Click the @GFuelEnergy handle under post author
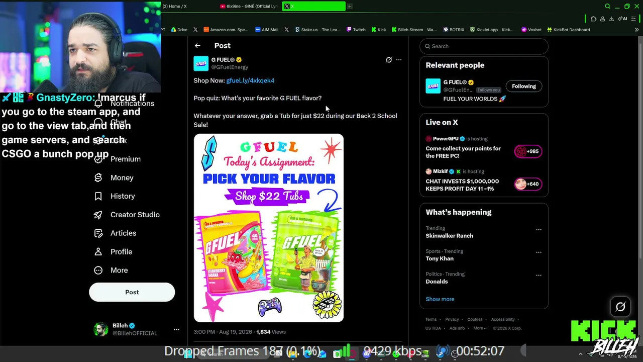The width and height of the screenshot is (643, 362). click(230, 67)
